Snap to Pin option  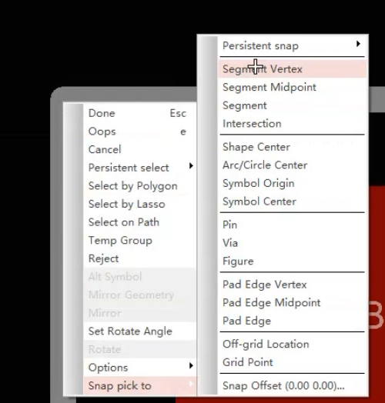coord(292,225)
